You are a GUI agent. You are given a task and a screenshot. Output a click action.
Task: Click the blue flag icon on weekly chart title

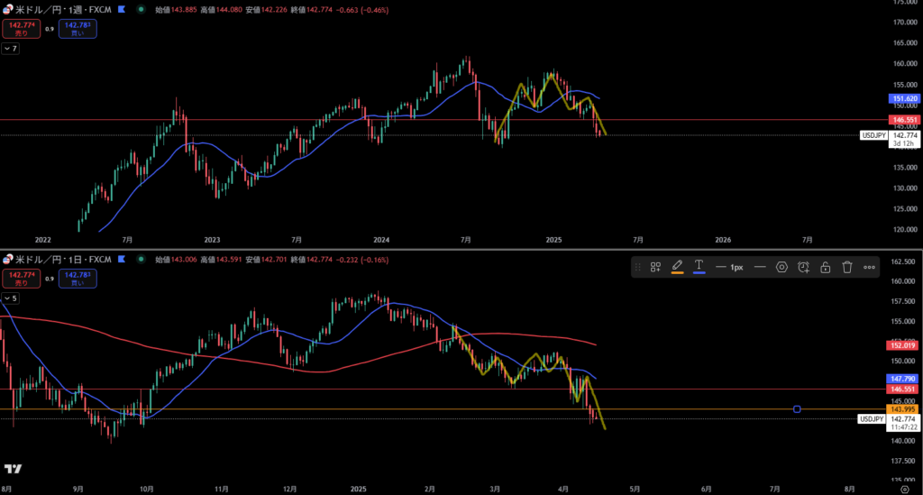pos(122,9)
